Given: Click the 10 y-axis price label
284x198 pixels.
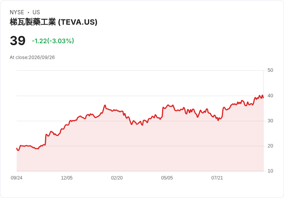Looking at the screenshot, I should click(x=270, y=171).
